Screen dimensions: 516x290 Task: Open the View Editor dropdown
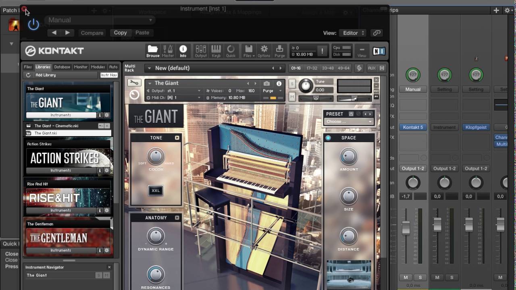tap(352, 33)
